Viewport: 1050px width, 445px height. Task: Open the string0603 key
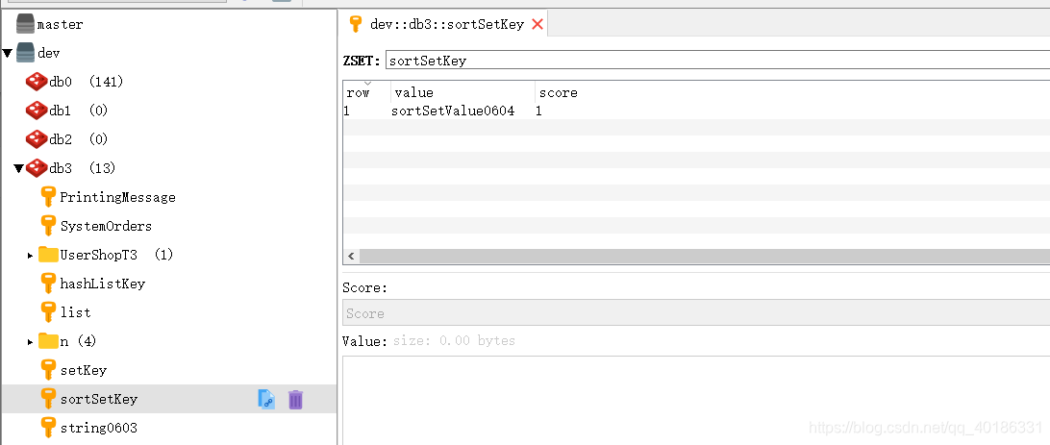pos(99,428)
